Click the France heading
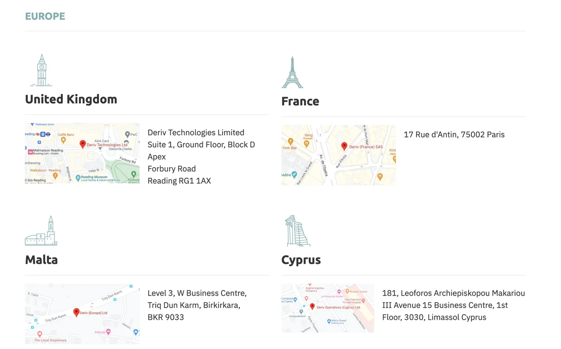 coord(300,101)
